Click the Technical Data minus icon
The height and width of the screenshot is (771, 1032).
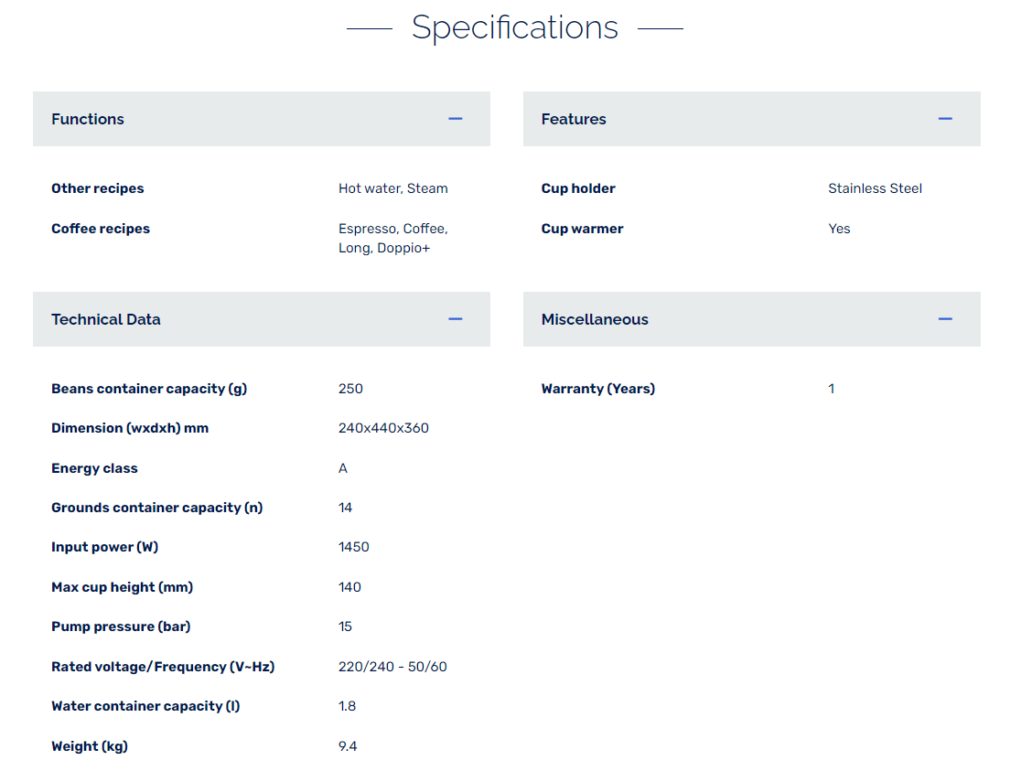click(456, 319)
